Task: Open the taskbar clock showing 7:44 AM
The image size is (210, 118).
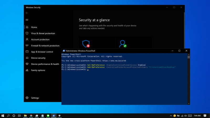Action: [197, 116]
